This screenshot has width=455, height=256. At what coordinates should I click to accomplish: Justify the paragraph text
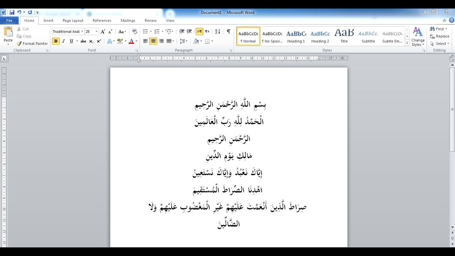coord(169,41)
